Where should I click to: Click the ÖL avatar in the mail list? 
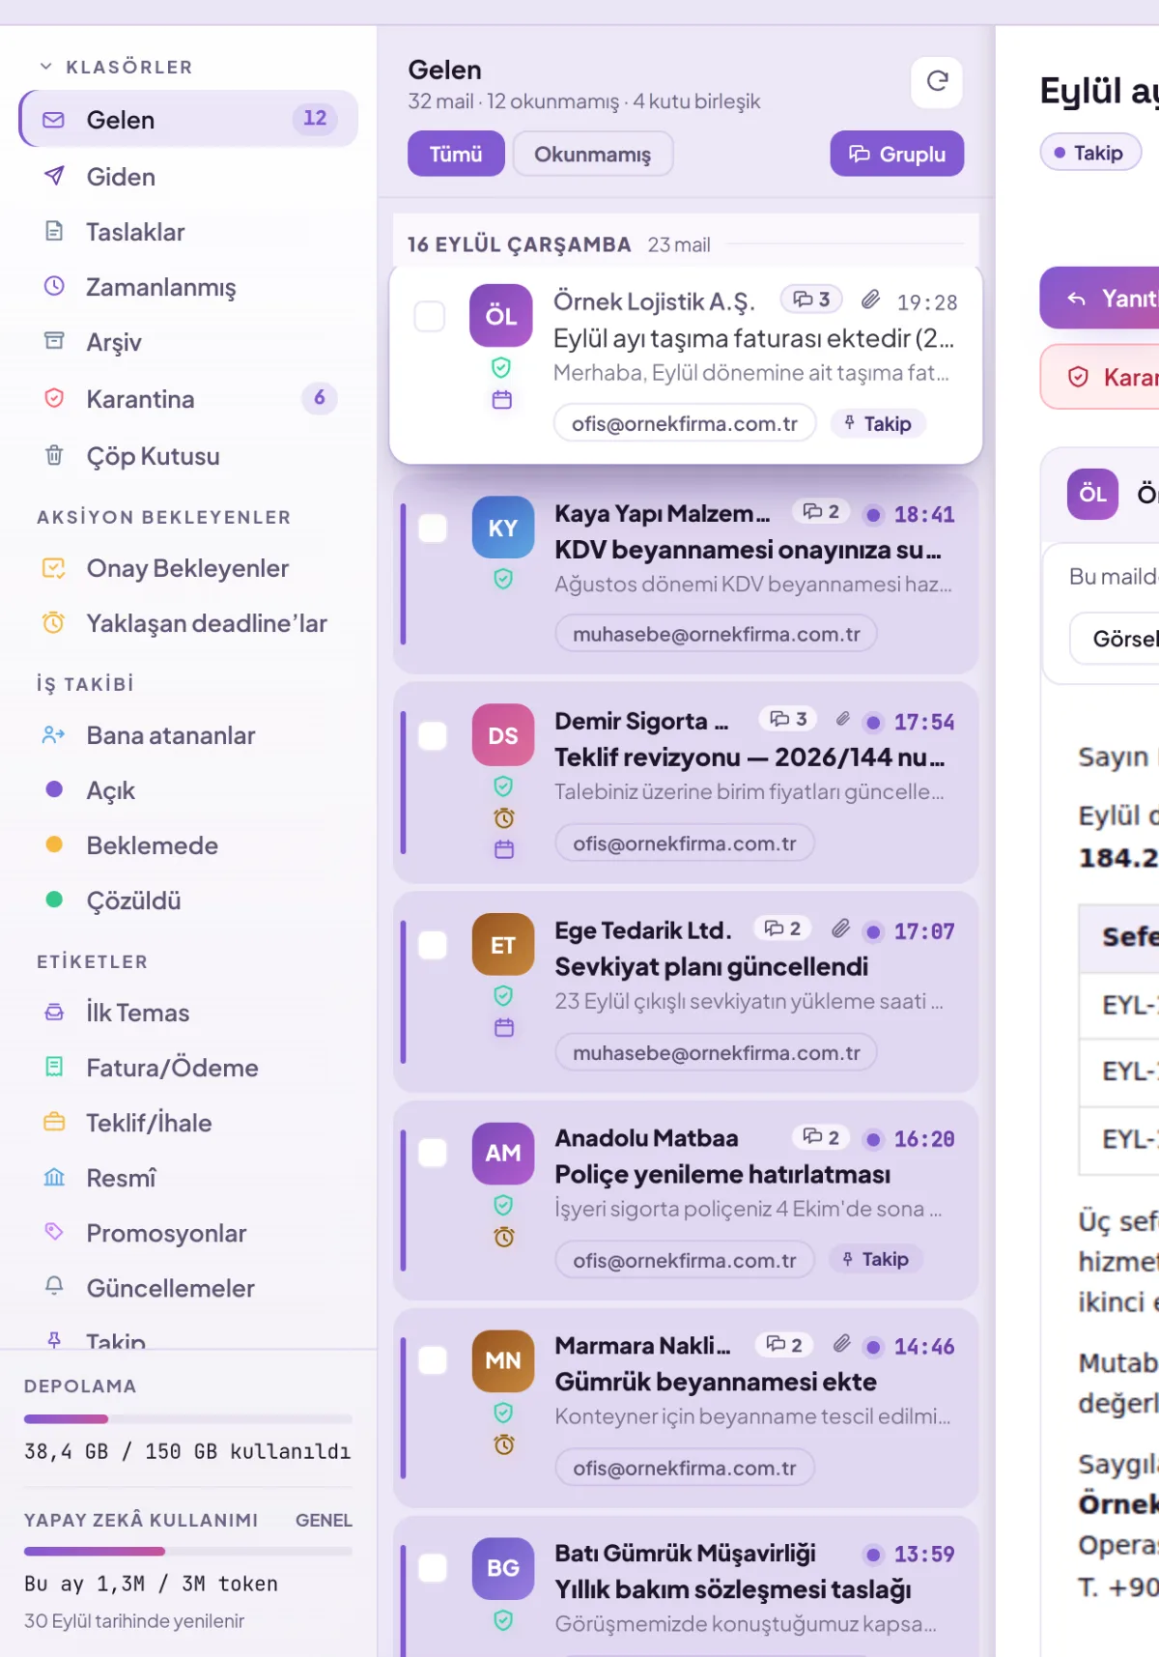coord(501,316)
